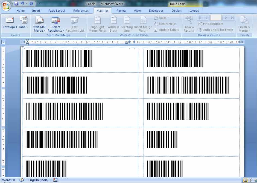Select the first barcode in left column
This screenshot has width=257, height=183.
tap(59, 58)
